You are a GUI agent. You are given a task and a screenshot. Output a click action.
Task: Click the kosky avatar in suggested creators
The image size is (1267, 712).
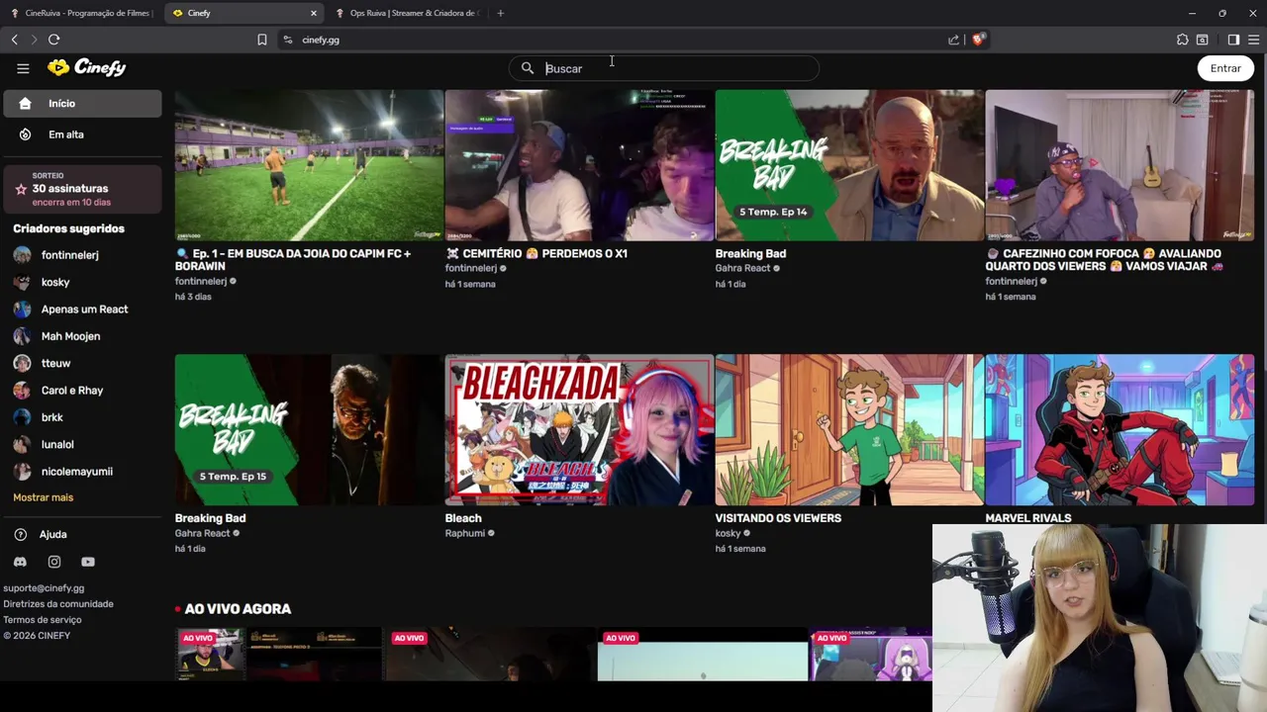click(22, 282)
